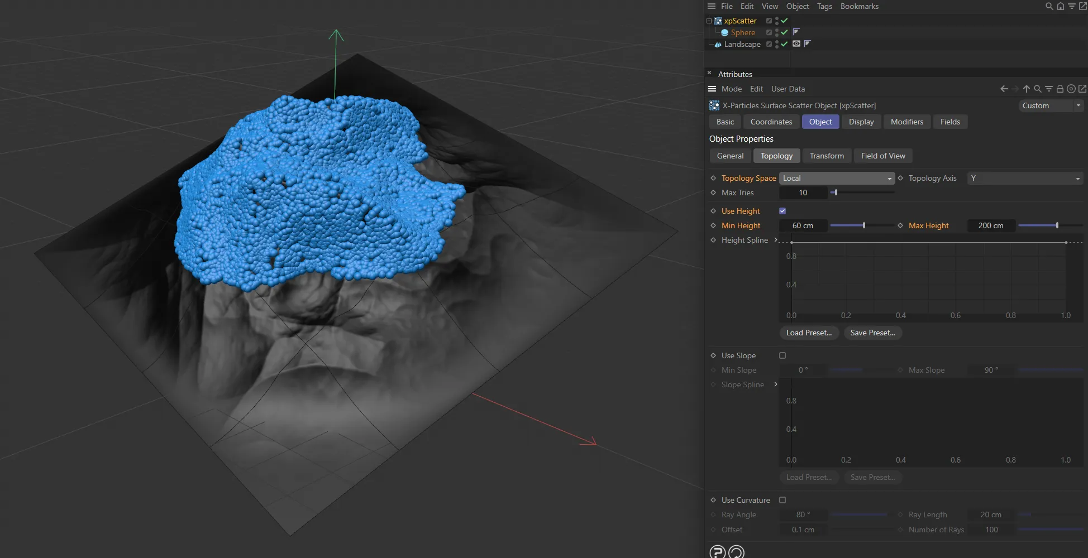Click the Sphere object icon

coord(725,32)
